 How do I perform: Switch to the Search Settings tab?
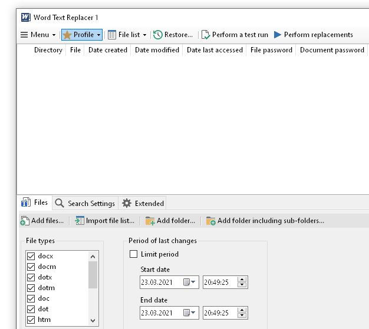tap(85, 203)
